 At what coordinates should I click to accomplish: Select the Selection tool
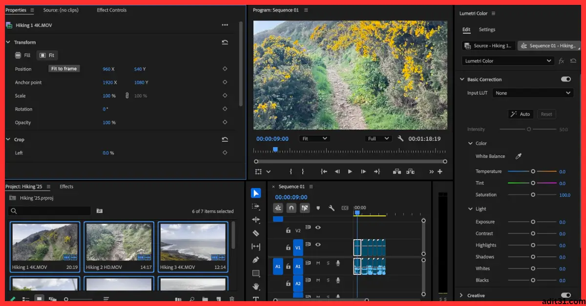(256, 193)
